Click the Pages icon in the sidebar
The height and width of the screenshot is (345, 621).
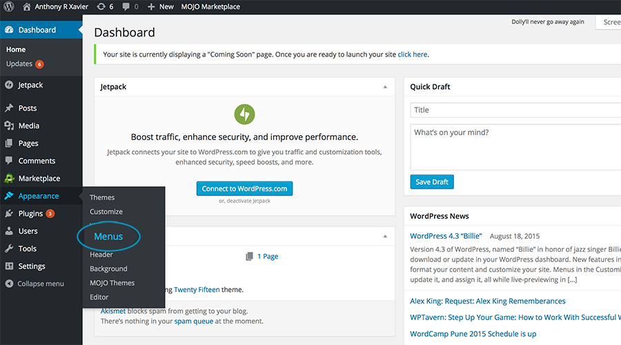[9, 143]
